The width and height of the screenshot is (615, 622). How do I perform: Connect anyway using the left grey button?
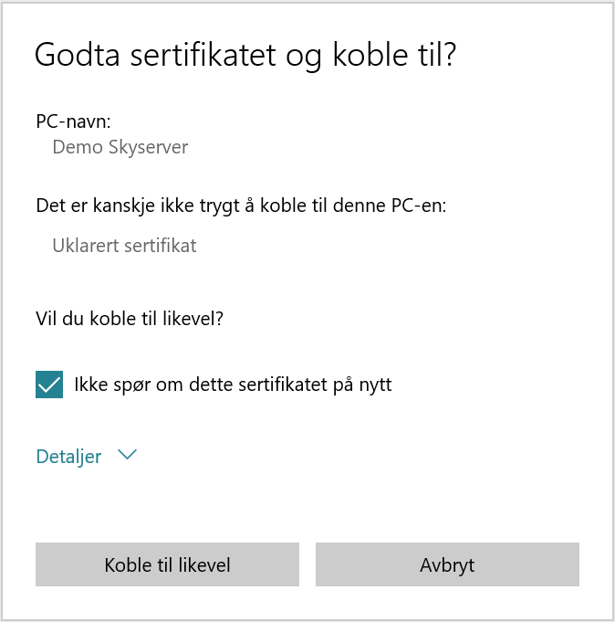[167, 564]
